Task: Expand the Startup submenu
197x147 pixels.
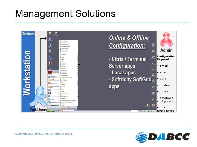Action: click(69, 91)
